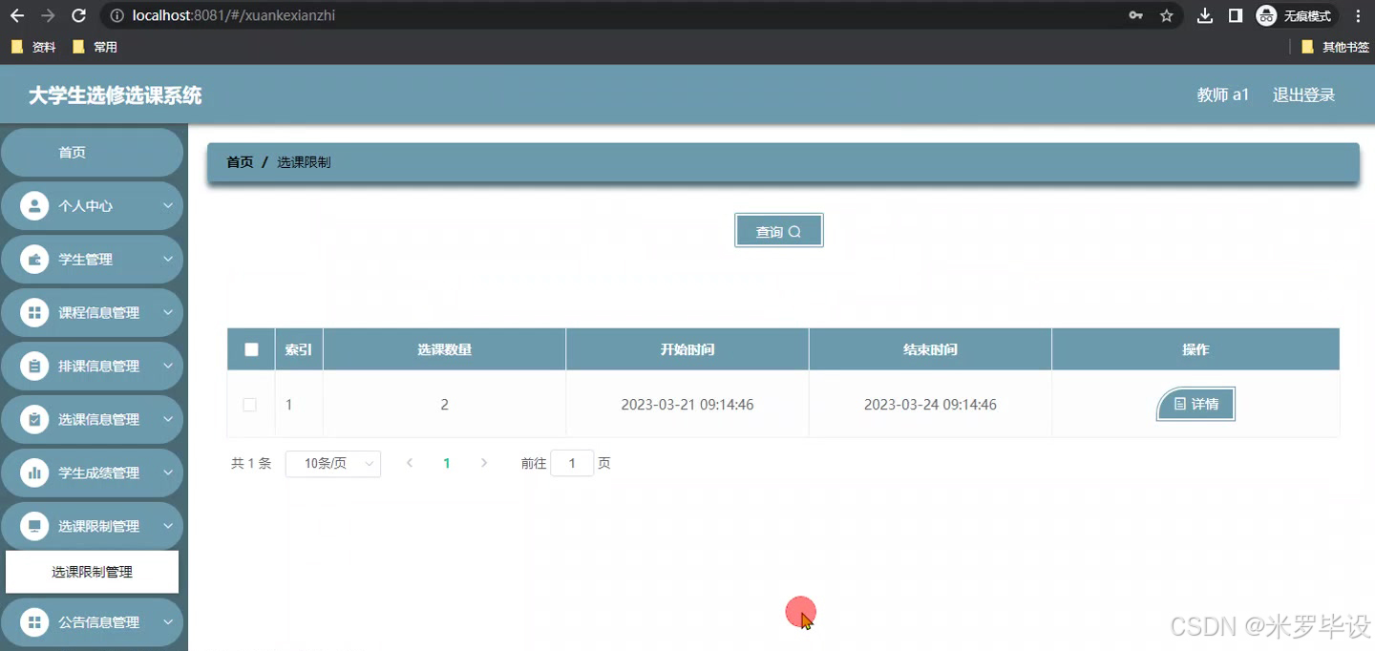Expand the 选课信息管理 menu chevron

(x=167, y=419)
